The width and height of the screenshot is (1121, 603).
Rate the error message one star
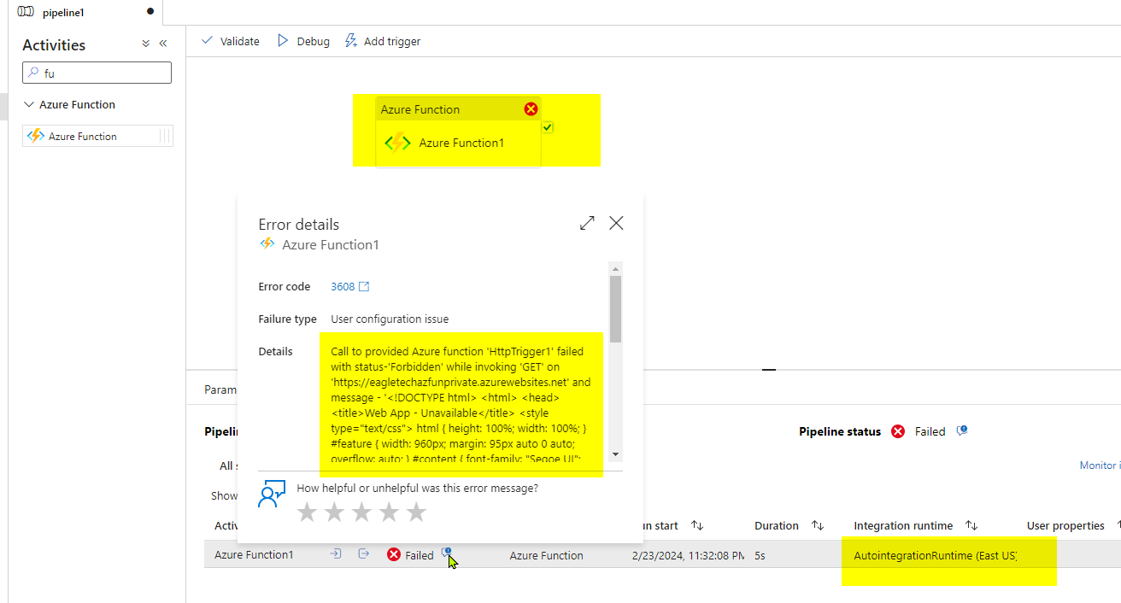pyautogui.click(x=307, y=512)
